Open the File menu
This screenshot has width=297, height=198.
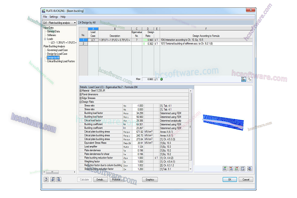[45, 16]
